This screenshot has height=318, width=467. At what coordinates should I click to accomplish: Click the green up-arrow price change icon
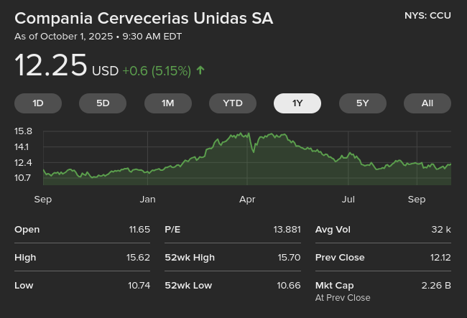(x=200, y=70)
